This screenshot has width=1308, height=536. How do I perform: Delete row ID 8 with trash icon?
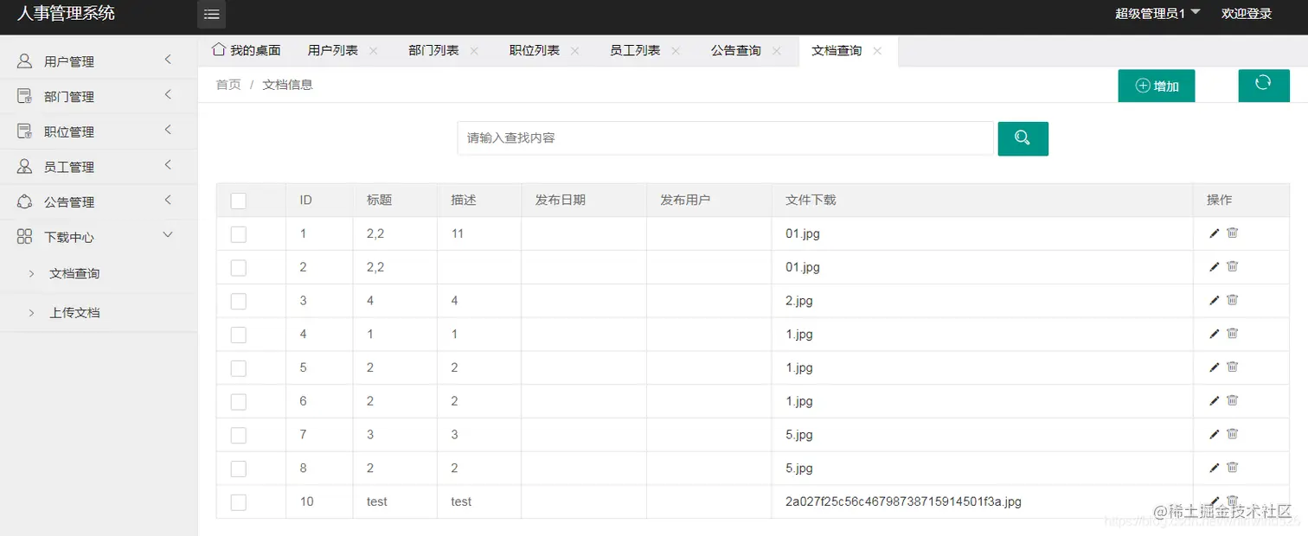click(x=1233, y=468)
